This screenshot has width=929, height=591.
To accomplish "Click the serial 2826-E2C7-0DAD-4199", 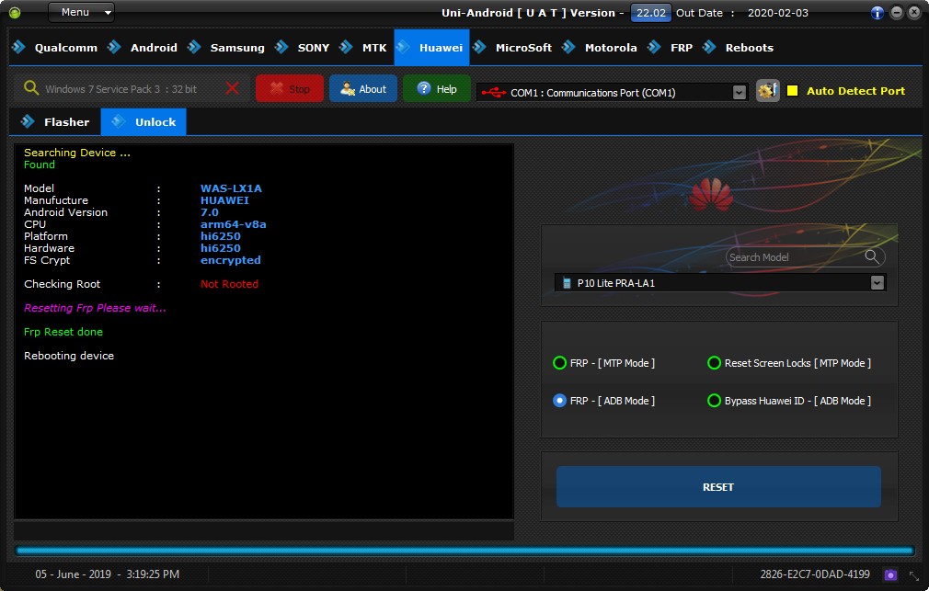I will coord(815,574).
